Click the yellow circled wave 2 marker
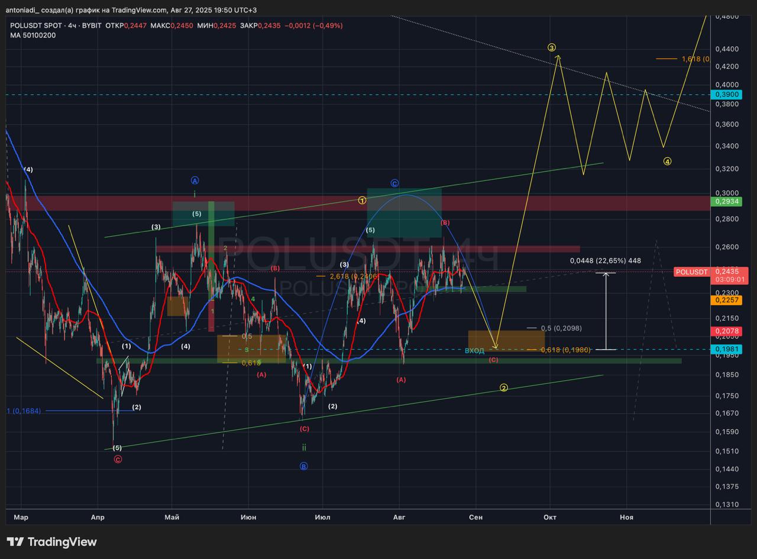Image resolution: width=757 pixels, height=559 pixels. pos(504,388)
